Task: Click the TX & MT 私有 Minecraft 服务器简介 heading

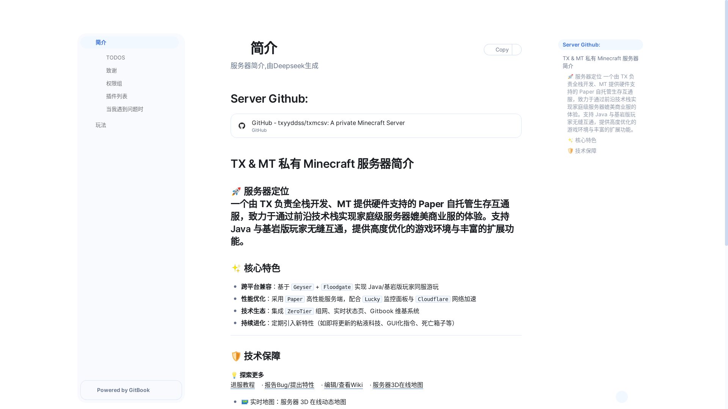Action: (x=322, y=164)
